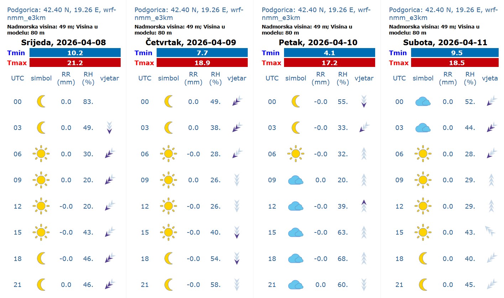This screenshot has width=504, height=298.
Task: Click the Srijeda, 2026-04-08 heading
Action: [x=64, y=43]
